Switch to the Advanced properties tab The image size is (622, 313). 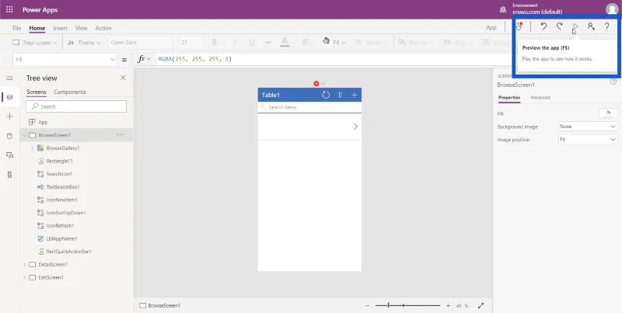tap(540, 97)
